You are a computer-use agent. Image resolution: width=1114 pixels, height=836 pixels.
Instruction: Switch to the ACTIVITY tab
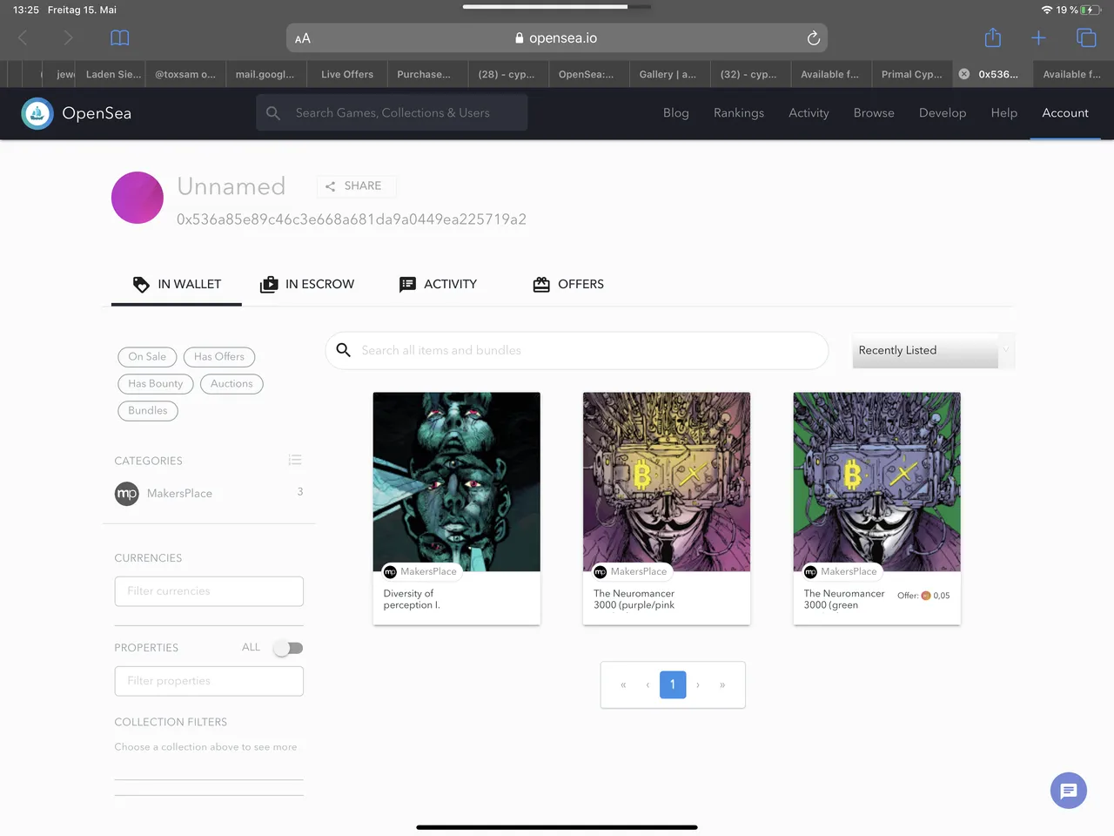point(438,284)
